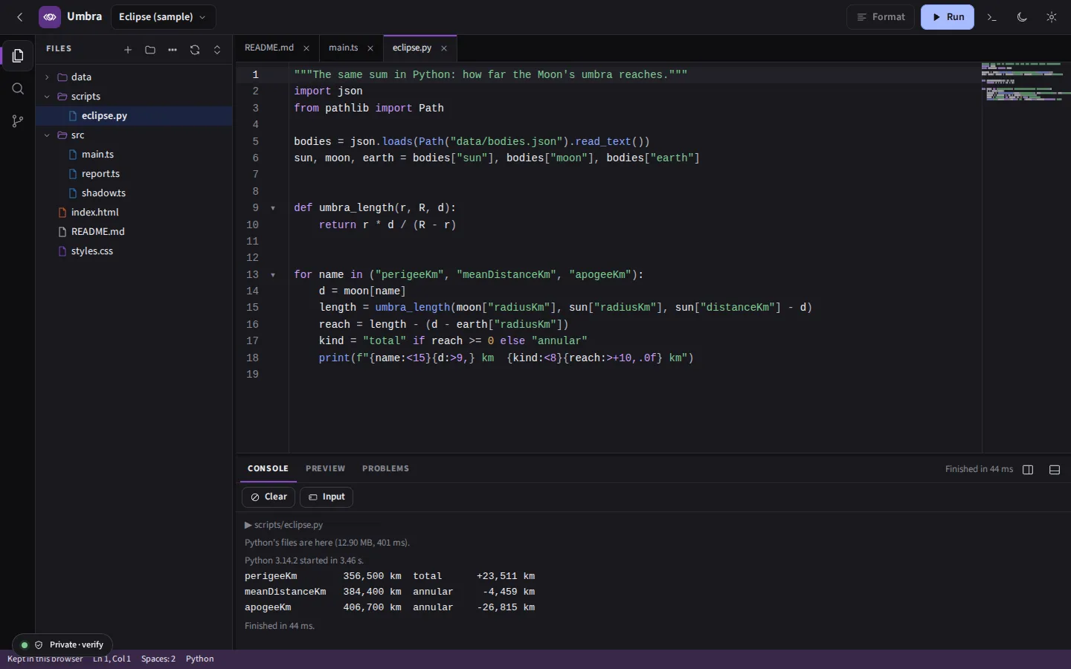Click the console Input button
The width and height of the screenshot is (1071, 669).
coord(327,497)
